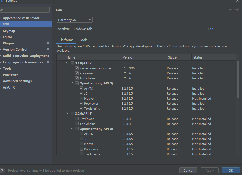Click the SDK Location path field
This screenshot has width=242, height=175.
(x=138, y=29)
